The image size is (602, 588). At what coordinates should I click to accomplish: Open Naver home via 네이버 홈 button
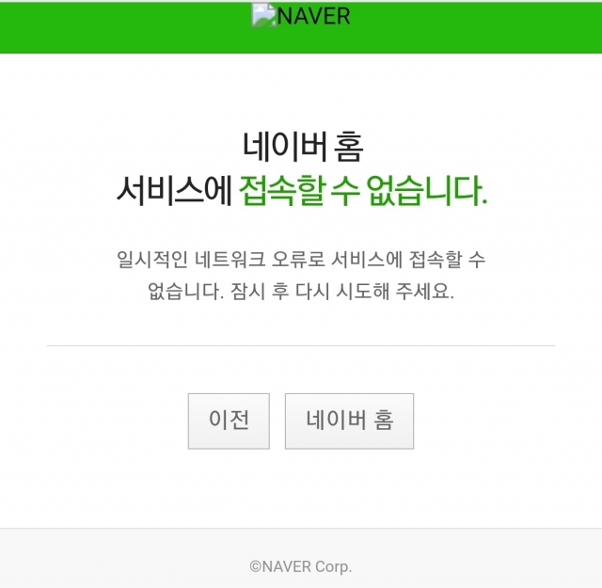click(349, 421)
